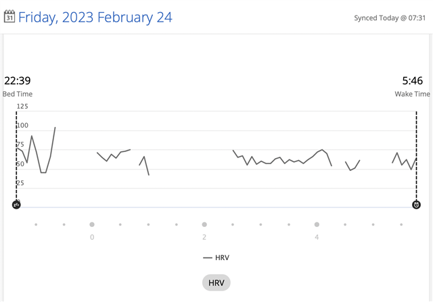The width and height of the screenshot is (433, 302).
Task: Open the Friday, 2023 February 24 date
Action: tap(95, 17)
